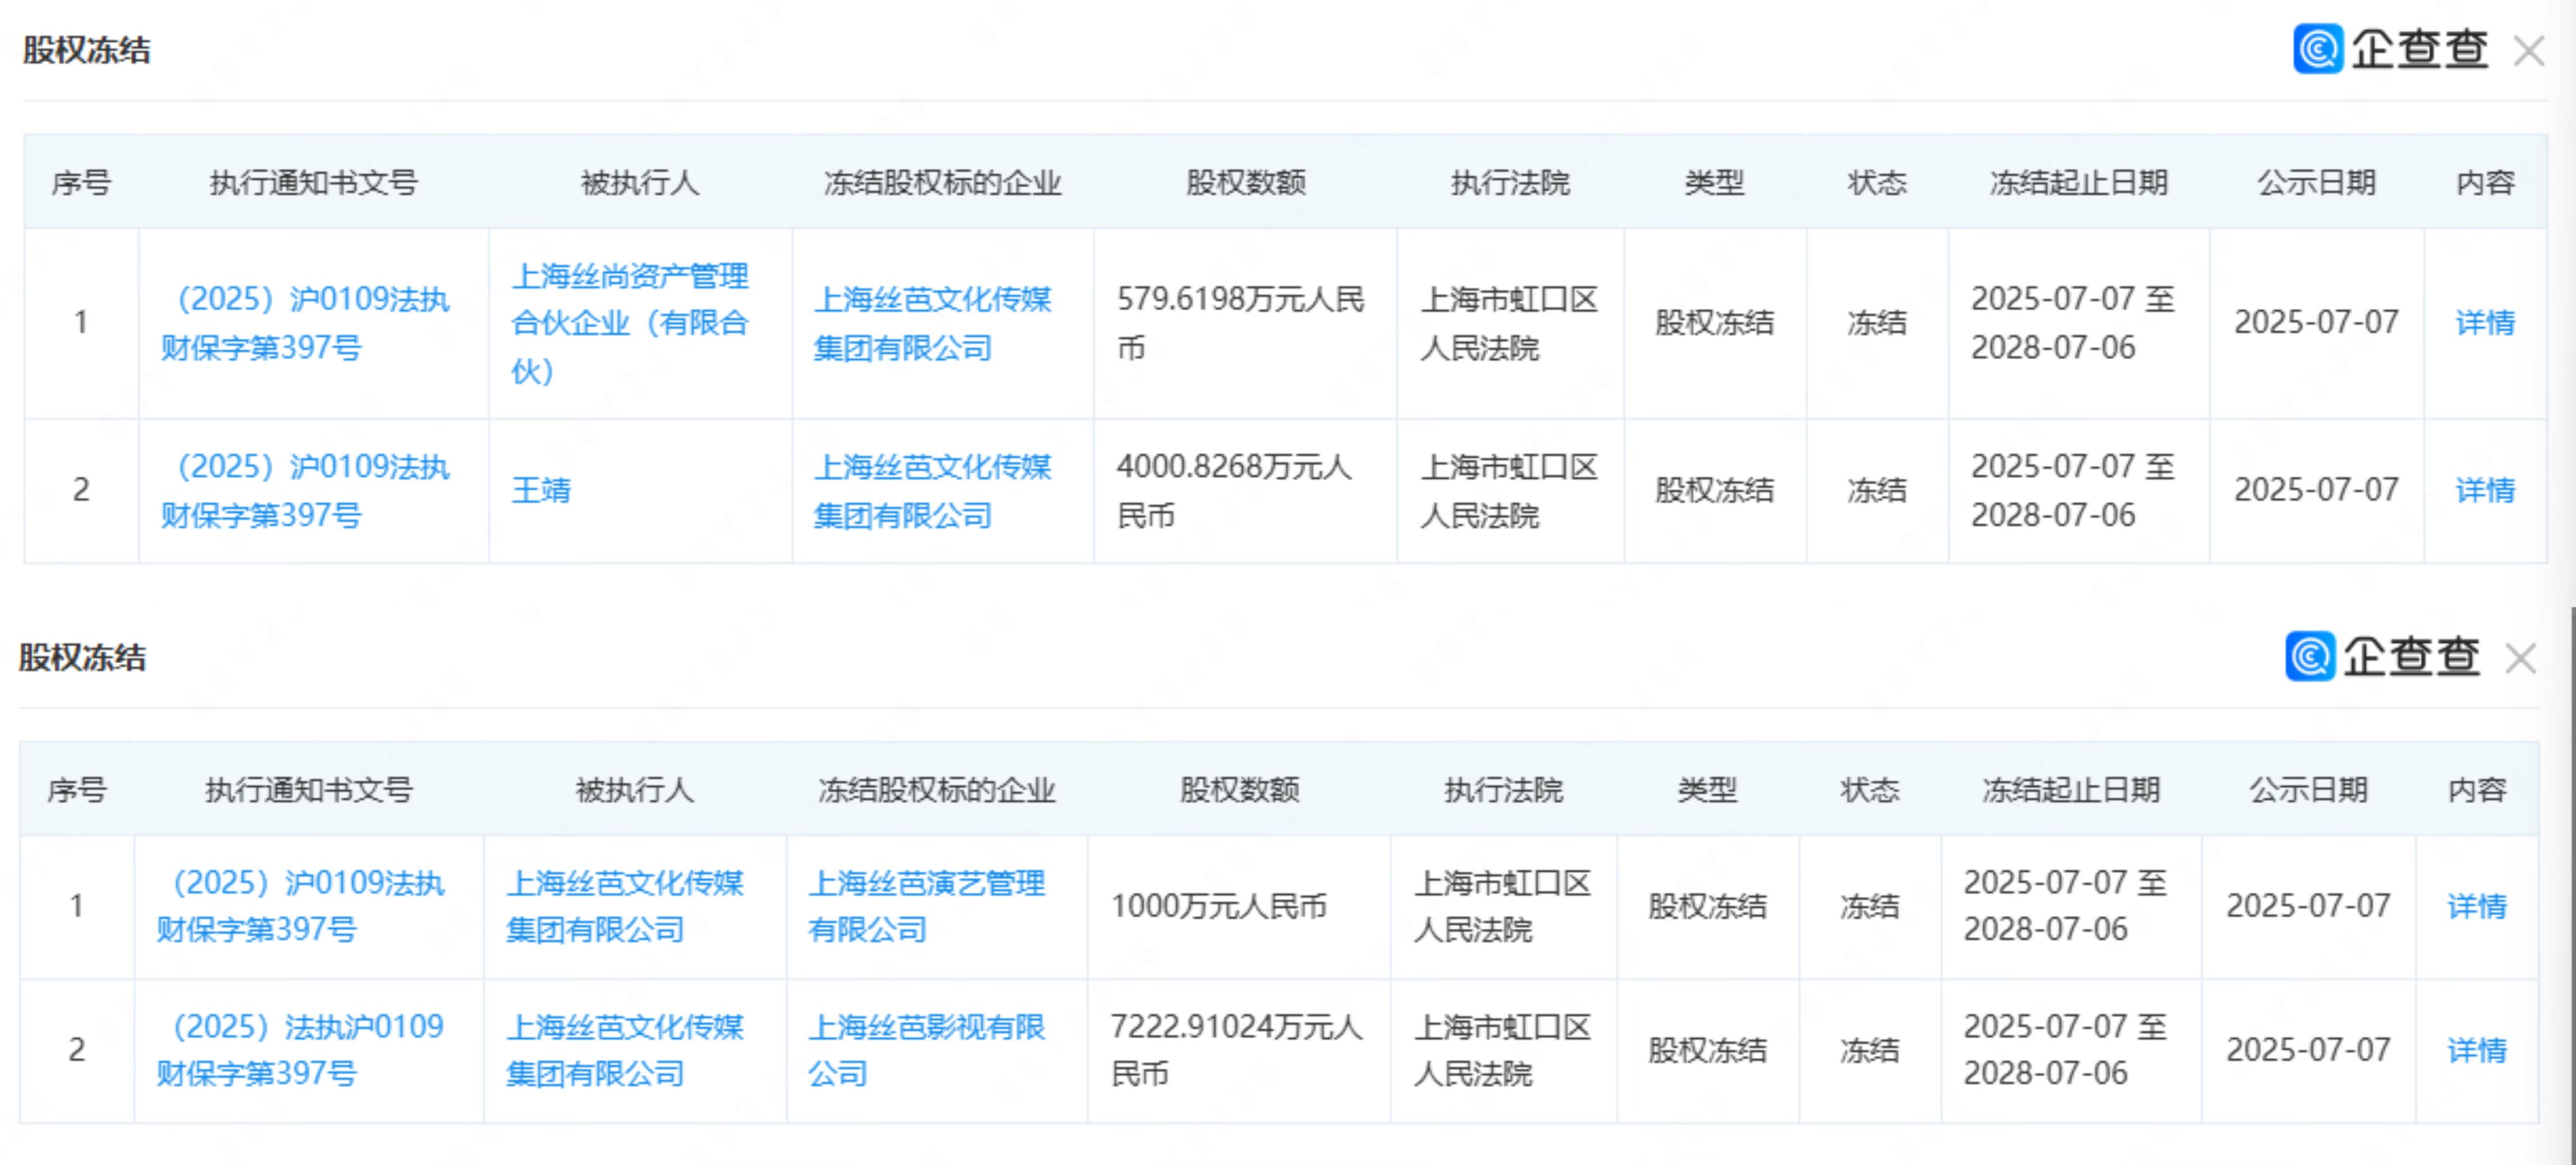Close the top 股权冻结 panel
Viewport: 2576px width, 1165px height.
click(2529, 51)
